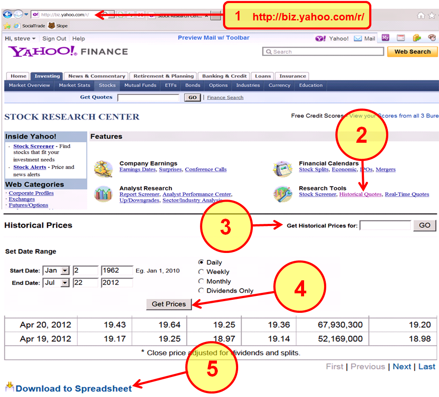Click the Download to Spreadsheet arrow icon
The width and height of the screenshot is (439, 397).
point(10,387)
